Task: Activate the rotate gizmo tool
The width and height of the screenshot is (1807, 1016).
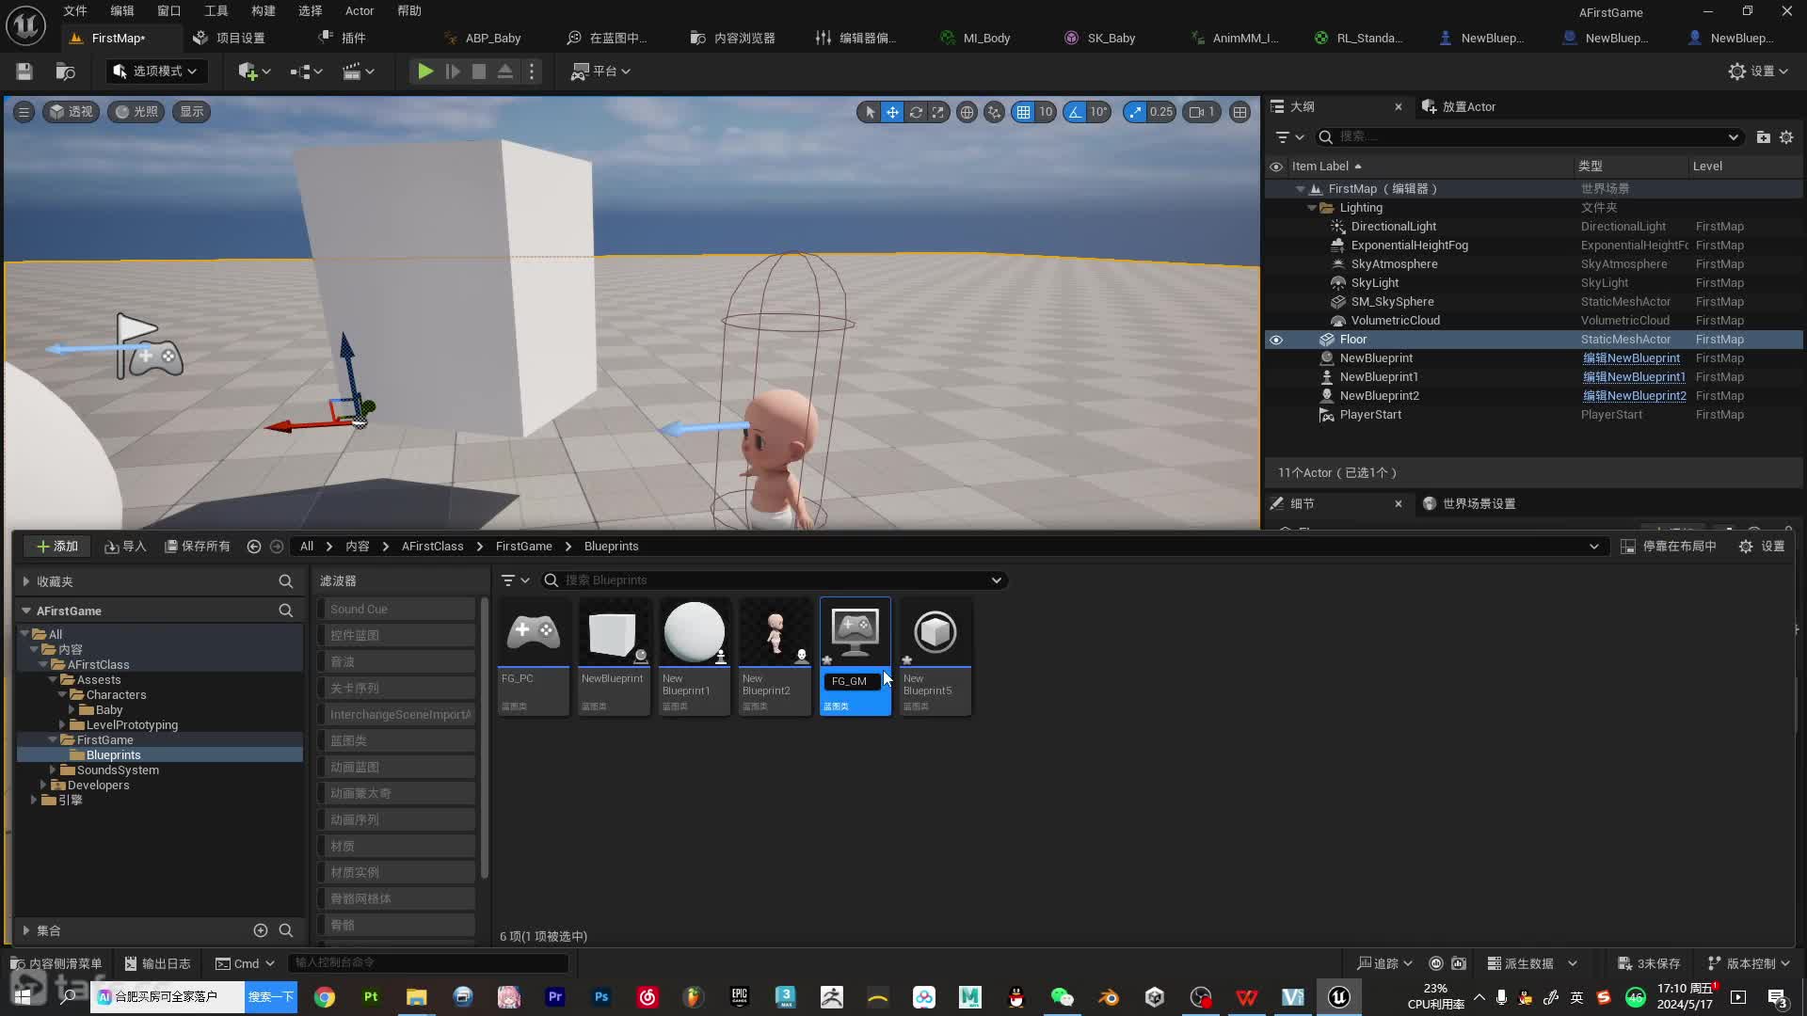Action: click(x=915, y=112)
